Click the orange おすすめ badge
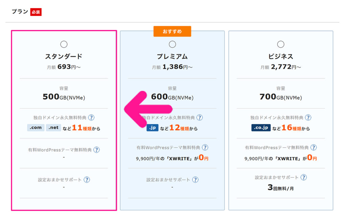This screenshot has height=221, width=346. point(172,31)
